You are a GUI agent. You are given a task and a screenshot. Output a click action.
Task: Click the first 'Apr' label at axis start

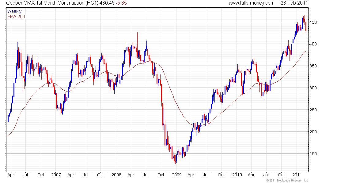coord(10,175)
